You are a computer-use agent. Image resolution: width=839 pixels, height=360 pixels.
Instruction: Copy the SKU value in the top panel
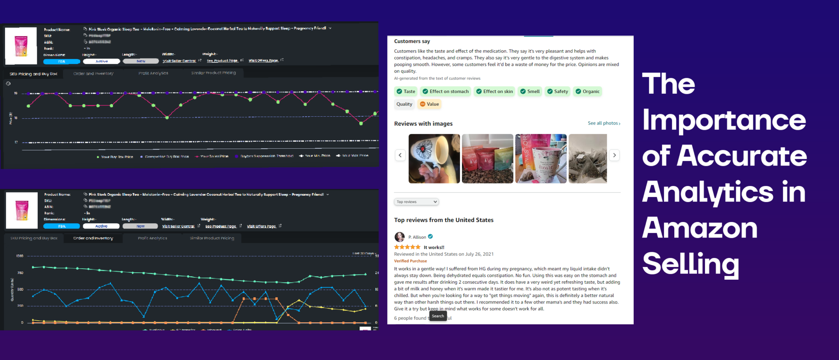(85, 35)
